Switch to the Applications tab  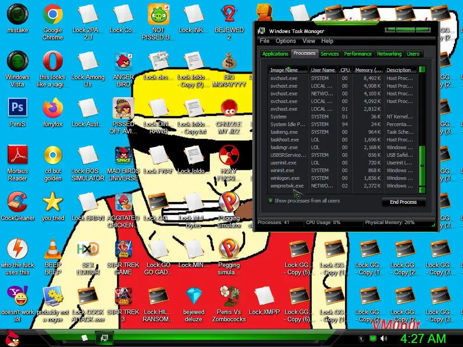coord(275,54)
